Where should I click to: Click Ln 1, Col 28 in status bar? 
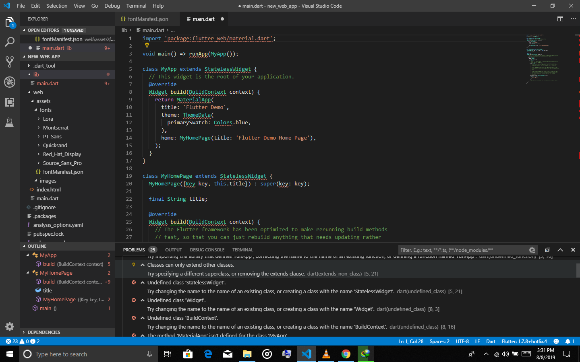(411, 341)
